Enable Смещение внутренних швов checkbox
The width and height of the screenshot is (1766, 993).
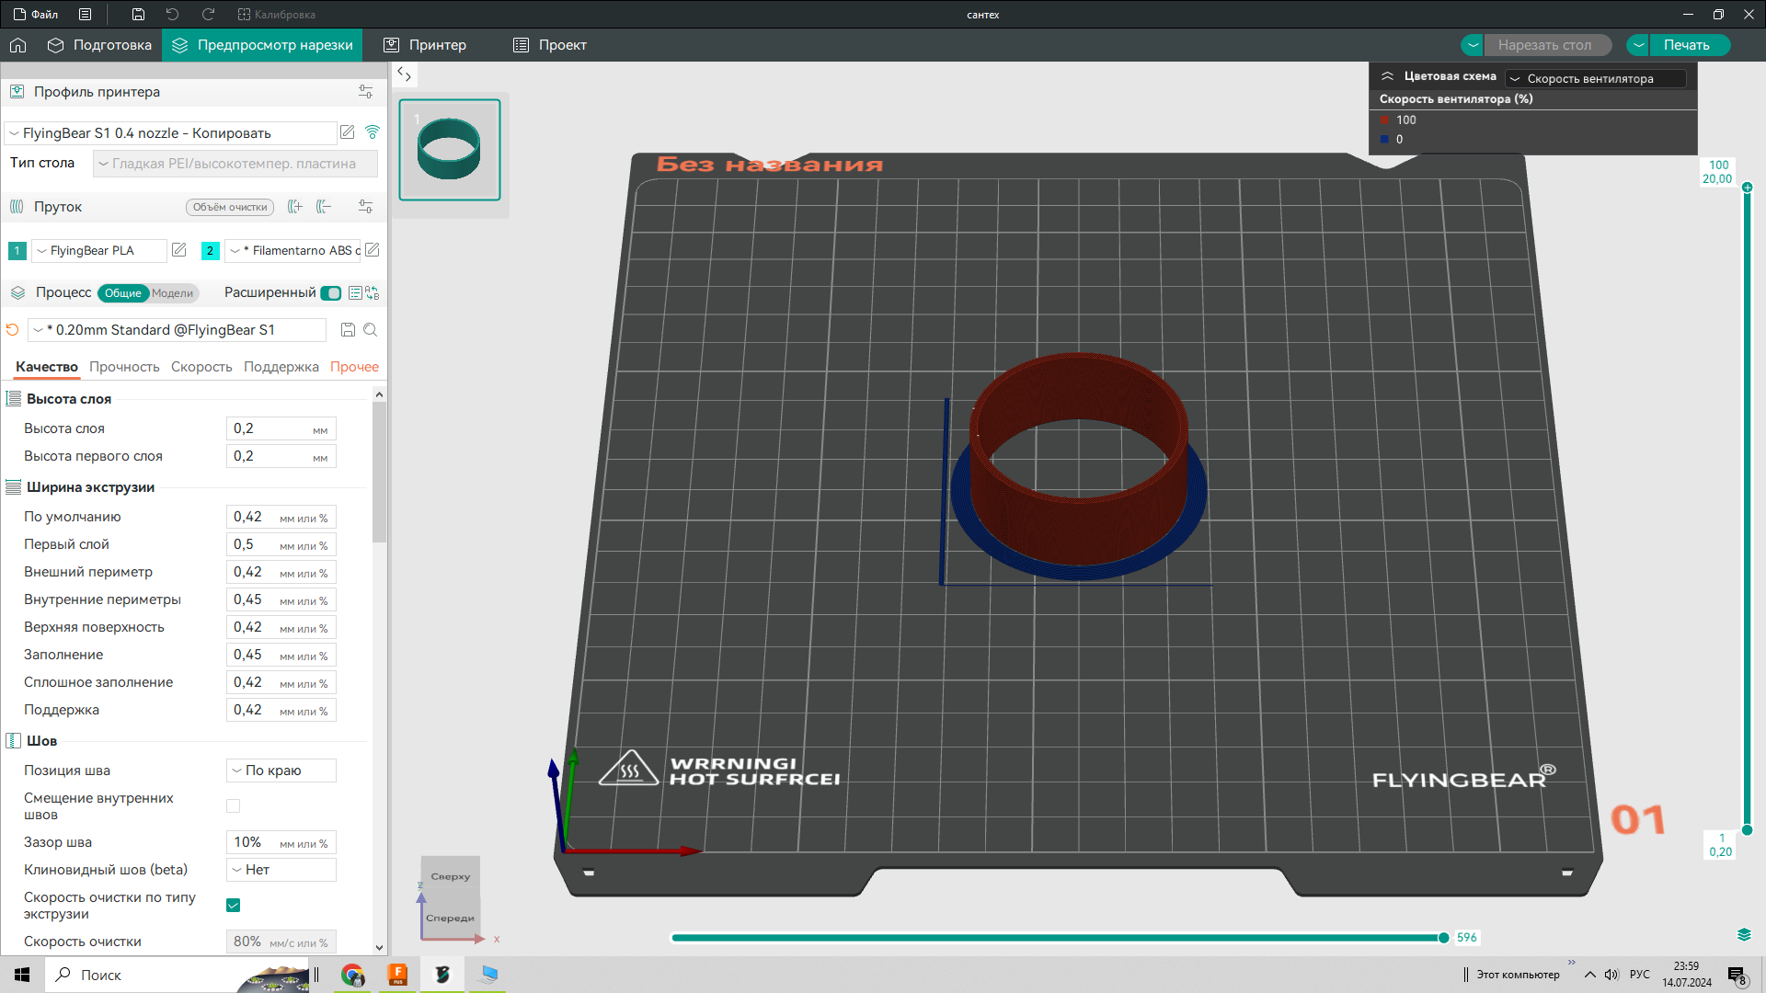coord(234,806)
